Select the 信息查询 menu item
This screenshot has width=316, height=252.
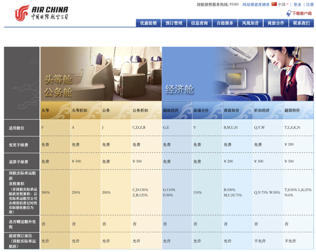pos(199,23)
